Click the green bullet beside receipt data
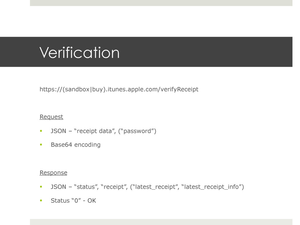 pyautogui.click(x=41, y=131)
